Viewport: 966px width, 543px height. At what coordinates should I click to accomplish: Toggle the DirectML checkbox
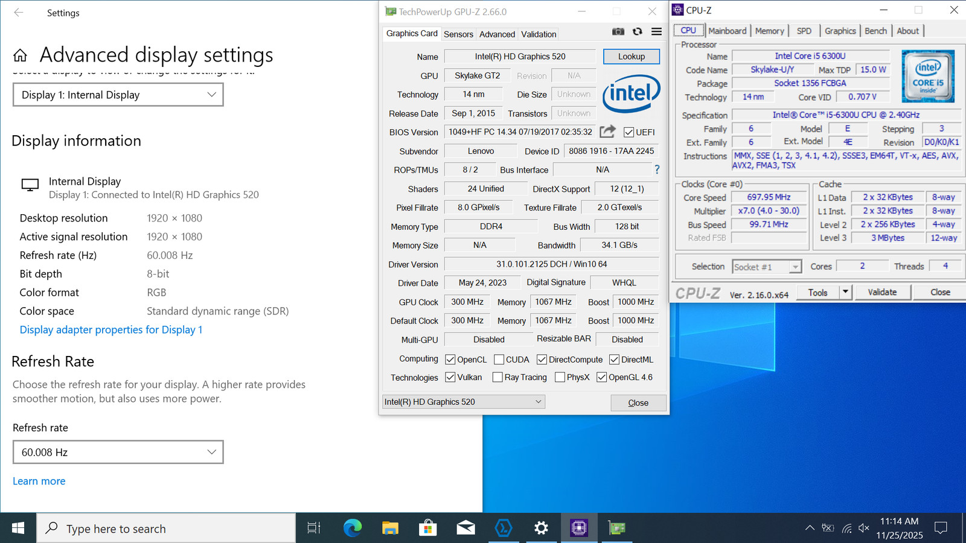click(x=615, y=360)
